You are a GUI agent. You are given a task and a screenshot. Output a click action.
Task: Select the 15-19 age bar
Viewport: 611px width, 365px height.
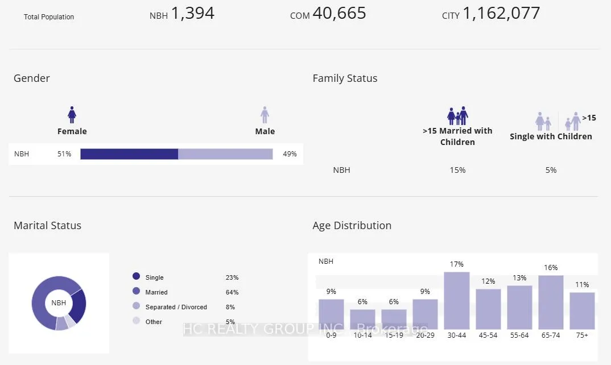coord(394,320)
